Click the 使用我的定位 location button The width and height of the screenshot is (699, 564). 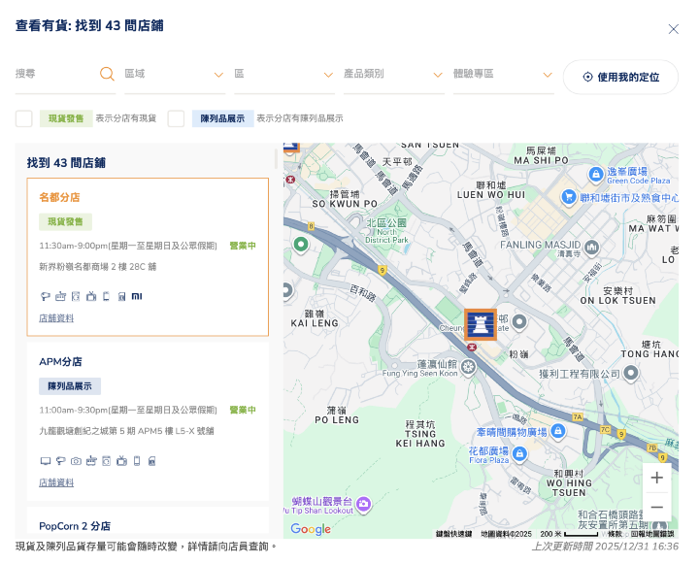coord(620,77)
